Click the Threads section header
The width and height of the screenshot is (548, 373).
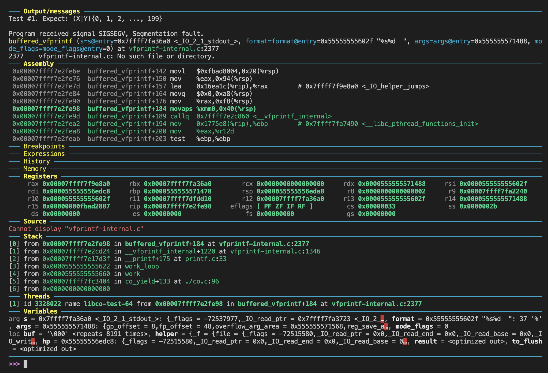point(36,296)
